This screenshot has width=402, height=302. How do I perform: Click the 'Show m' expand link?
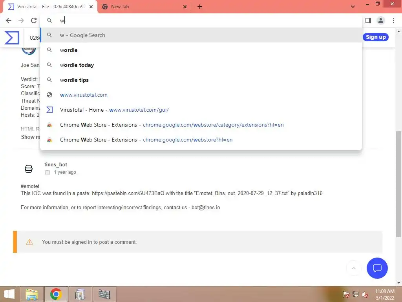pos(31,137)
